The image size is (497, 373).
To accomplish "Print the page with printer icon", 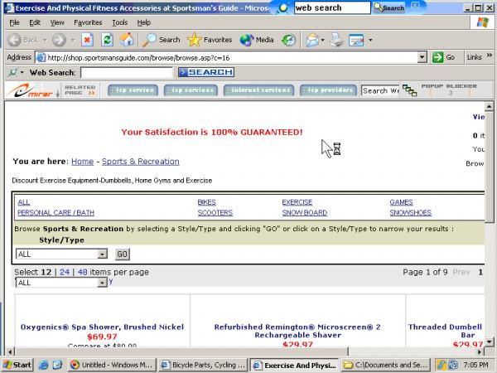I will tap(336, 40).
